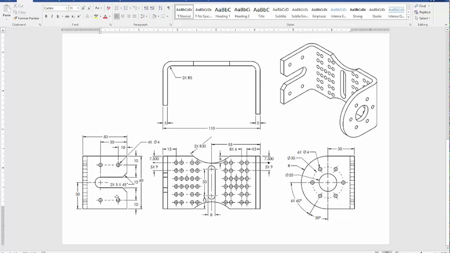Image resolution: width=450 pixels, height=253 pixels.
Task: Expand the font color arrow
Action: (x=109, y=17)
